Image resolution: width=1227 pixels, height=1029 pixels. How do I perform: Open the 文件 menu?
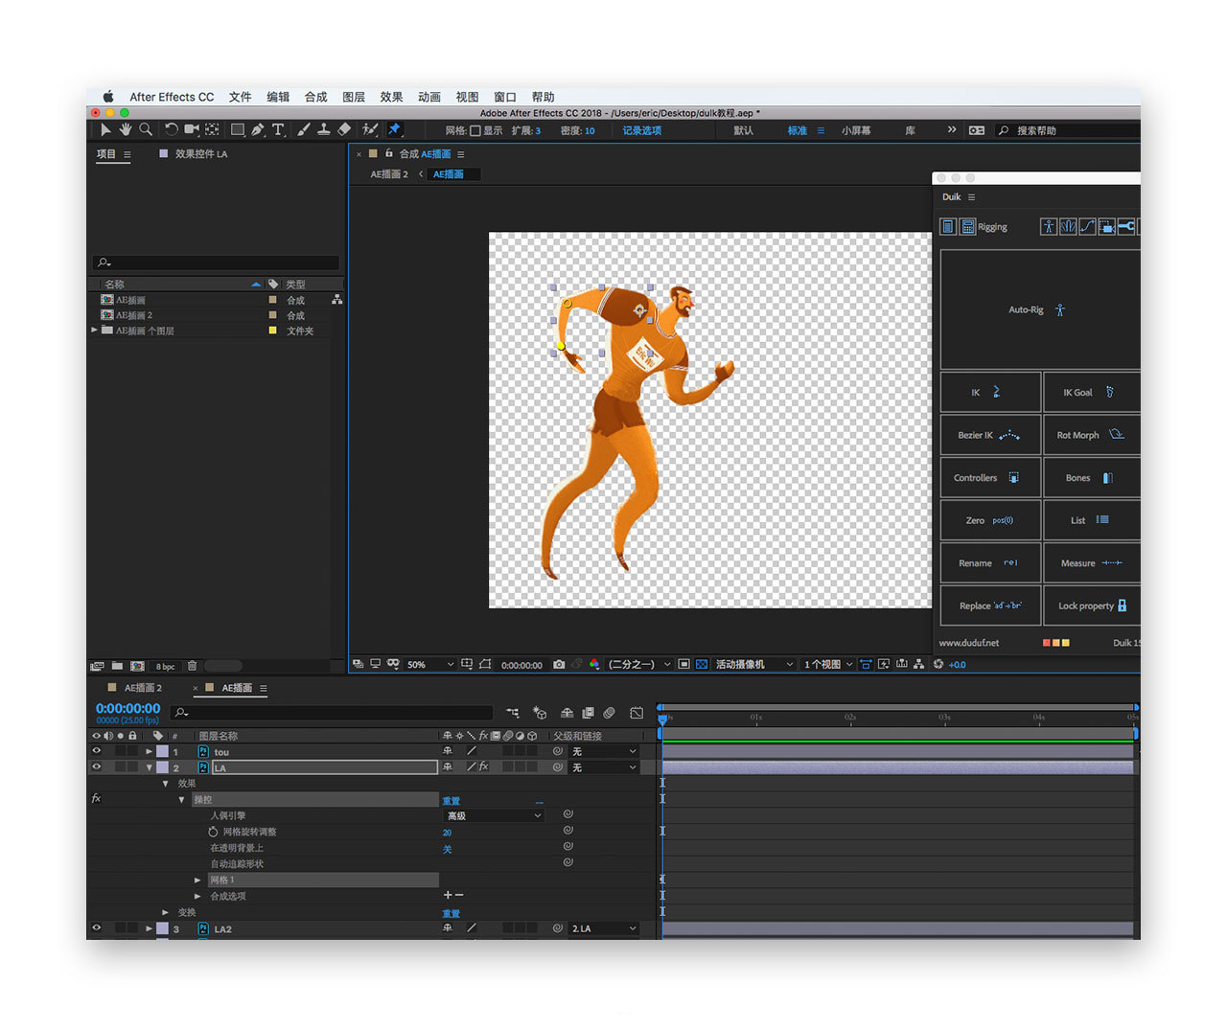[240, 97]
